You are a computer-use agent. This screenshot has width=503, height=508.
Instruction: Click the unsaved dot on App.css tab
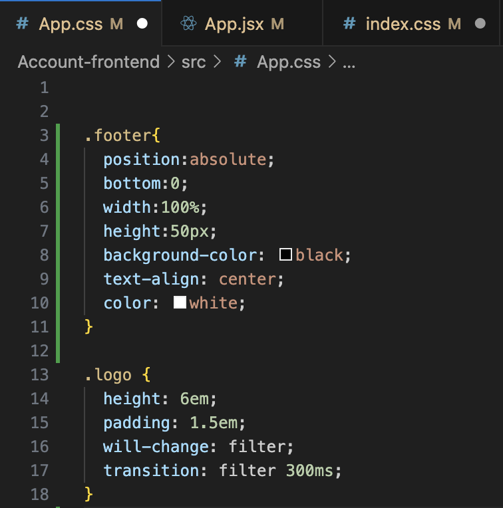point(142,25)
